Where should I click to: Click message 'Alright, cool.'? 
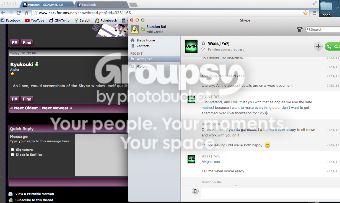(x=212, y=162)
